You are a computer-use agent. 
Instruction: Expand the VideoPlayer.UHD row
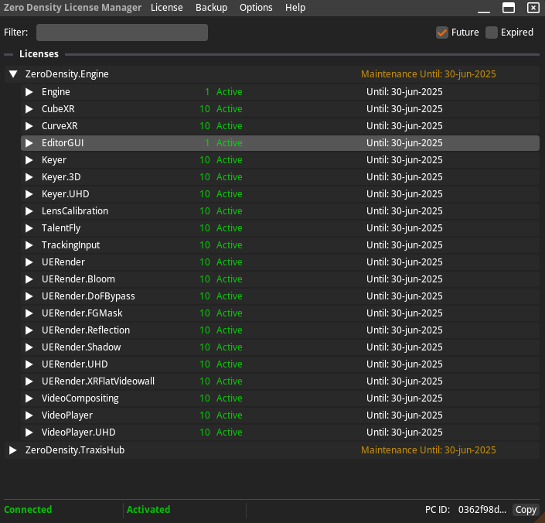point(29,432)
